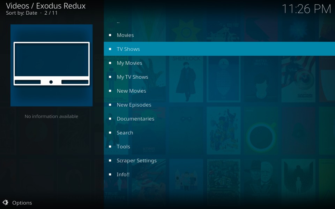Click the Options gear icon
335x209 pixels.
click(5, 202)
